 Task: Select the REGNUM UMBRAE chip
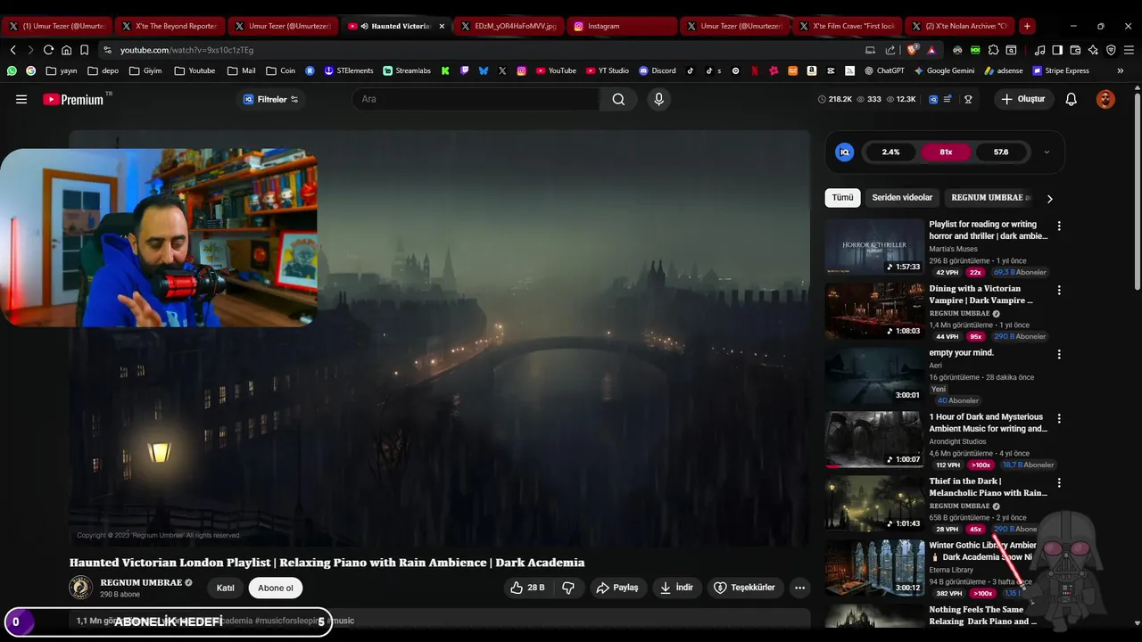[x=990, y=198]
